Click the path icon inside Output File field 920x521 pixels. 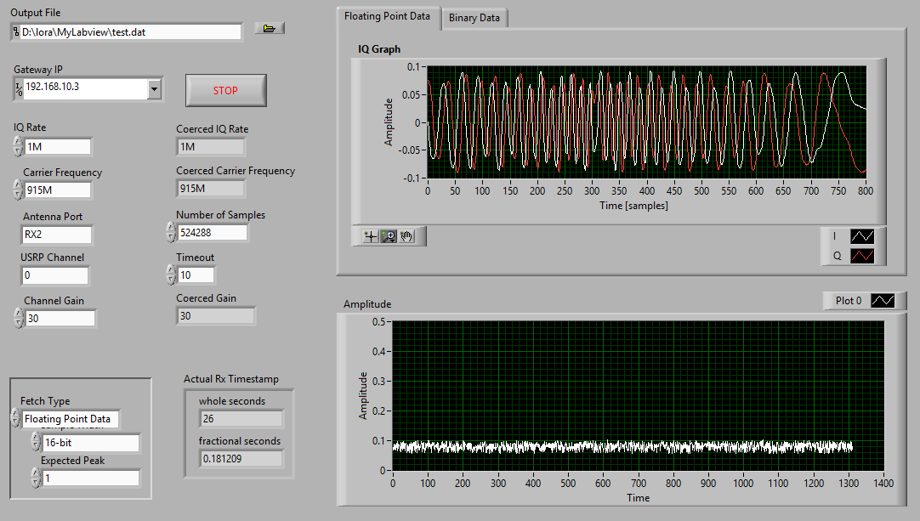tap(16, 31)
